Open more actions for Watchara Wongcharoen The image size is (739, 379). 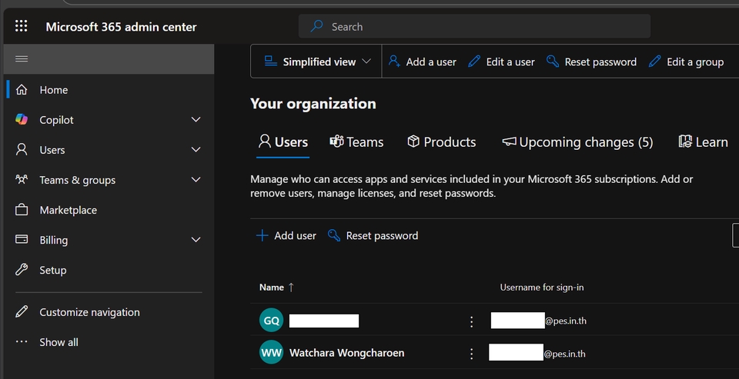tap(471, 354)
